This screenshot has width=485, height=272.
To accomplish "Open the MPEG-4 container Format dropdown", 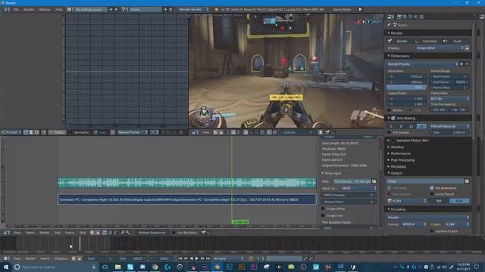I will tap(415, 224).
